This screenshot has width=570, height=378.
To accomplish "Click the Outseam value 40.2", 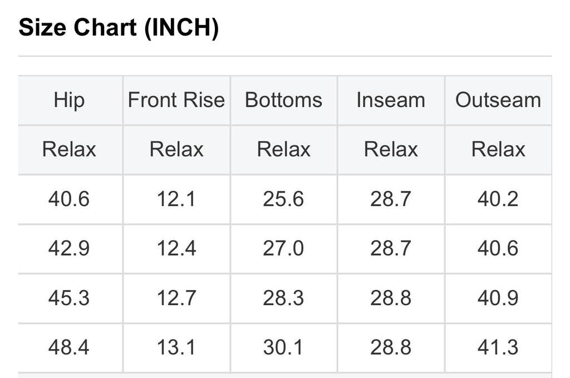I will click(x=498, y=199).
